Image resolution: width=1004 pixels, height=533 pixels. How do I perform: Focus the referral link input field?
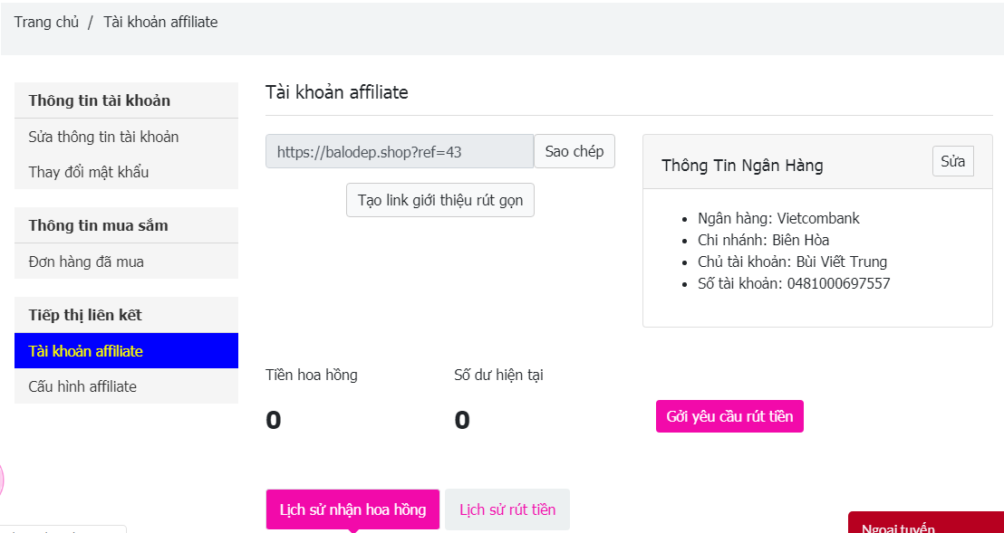399,152
